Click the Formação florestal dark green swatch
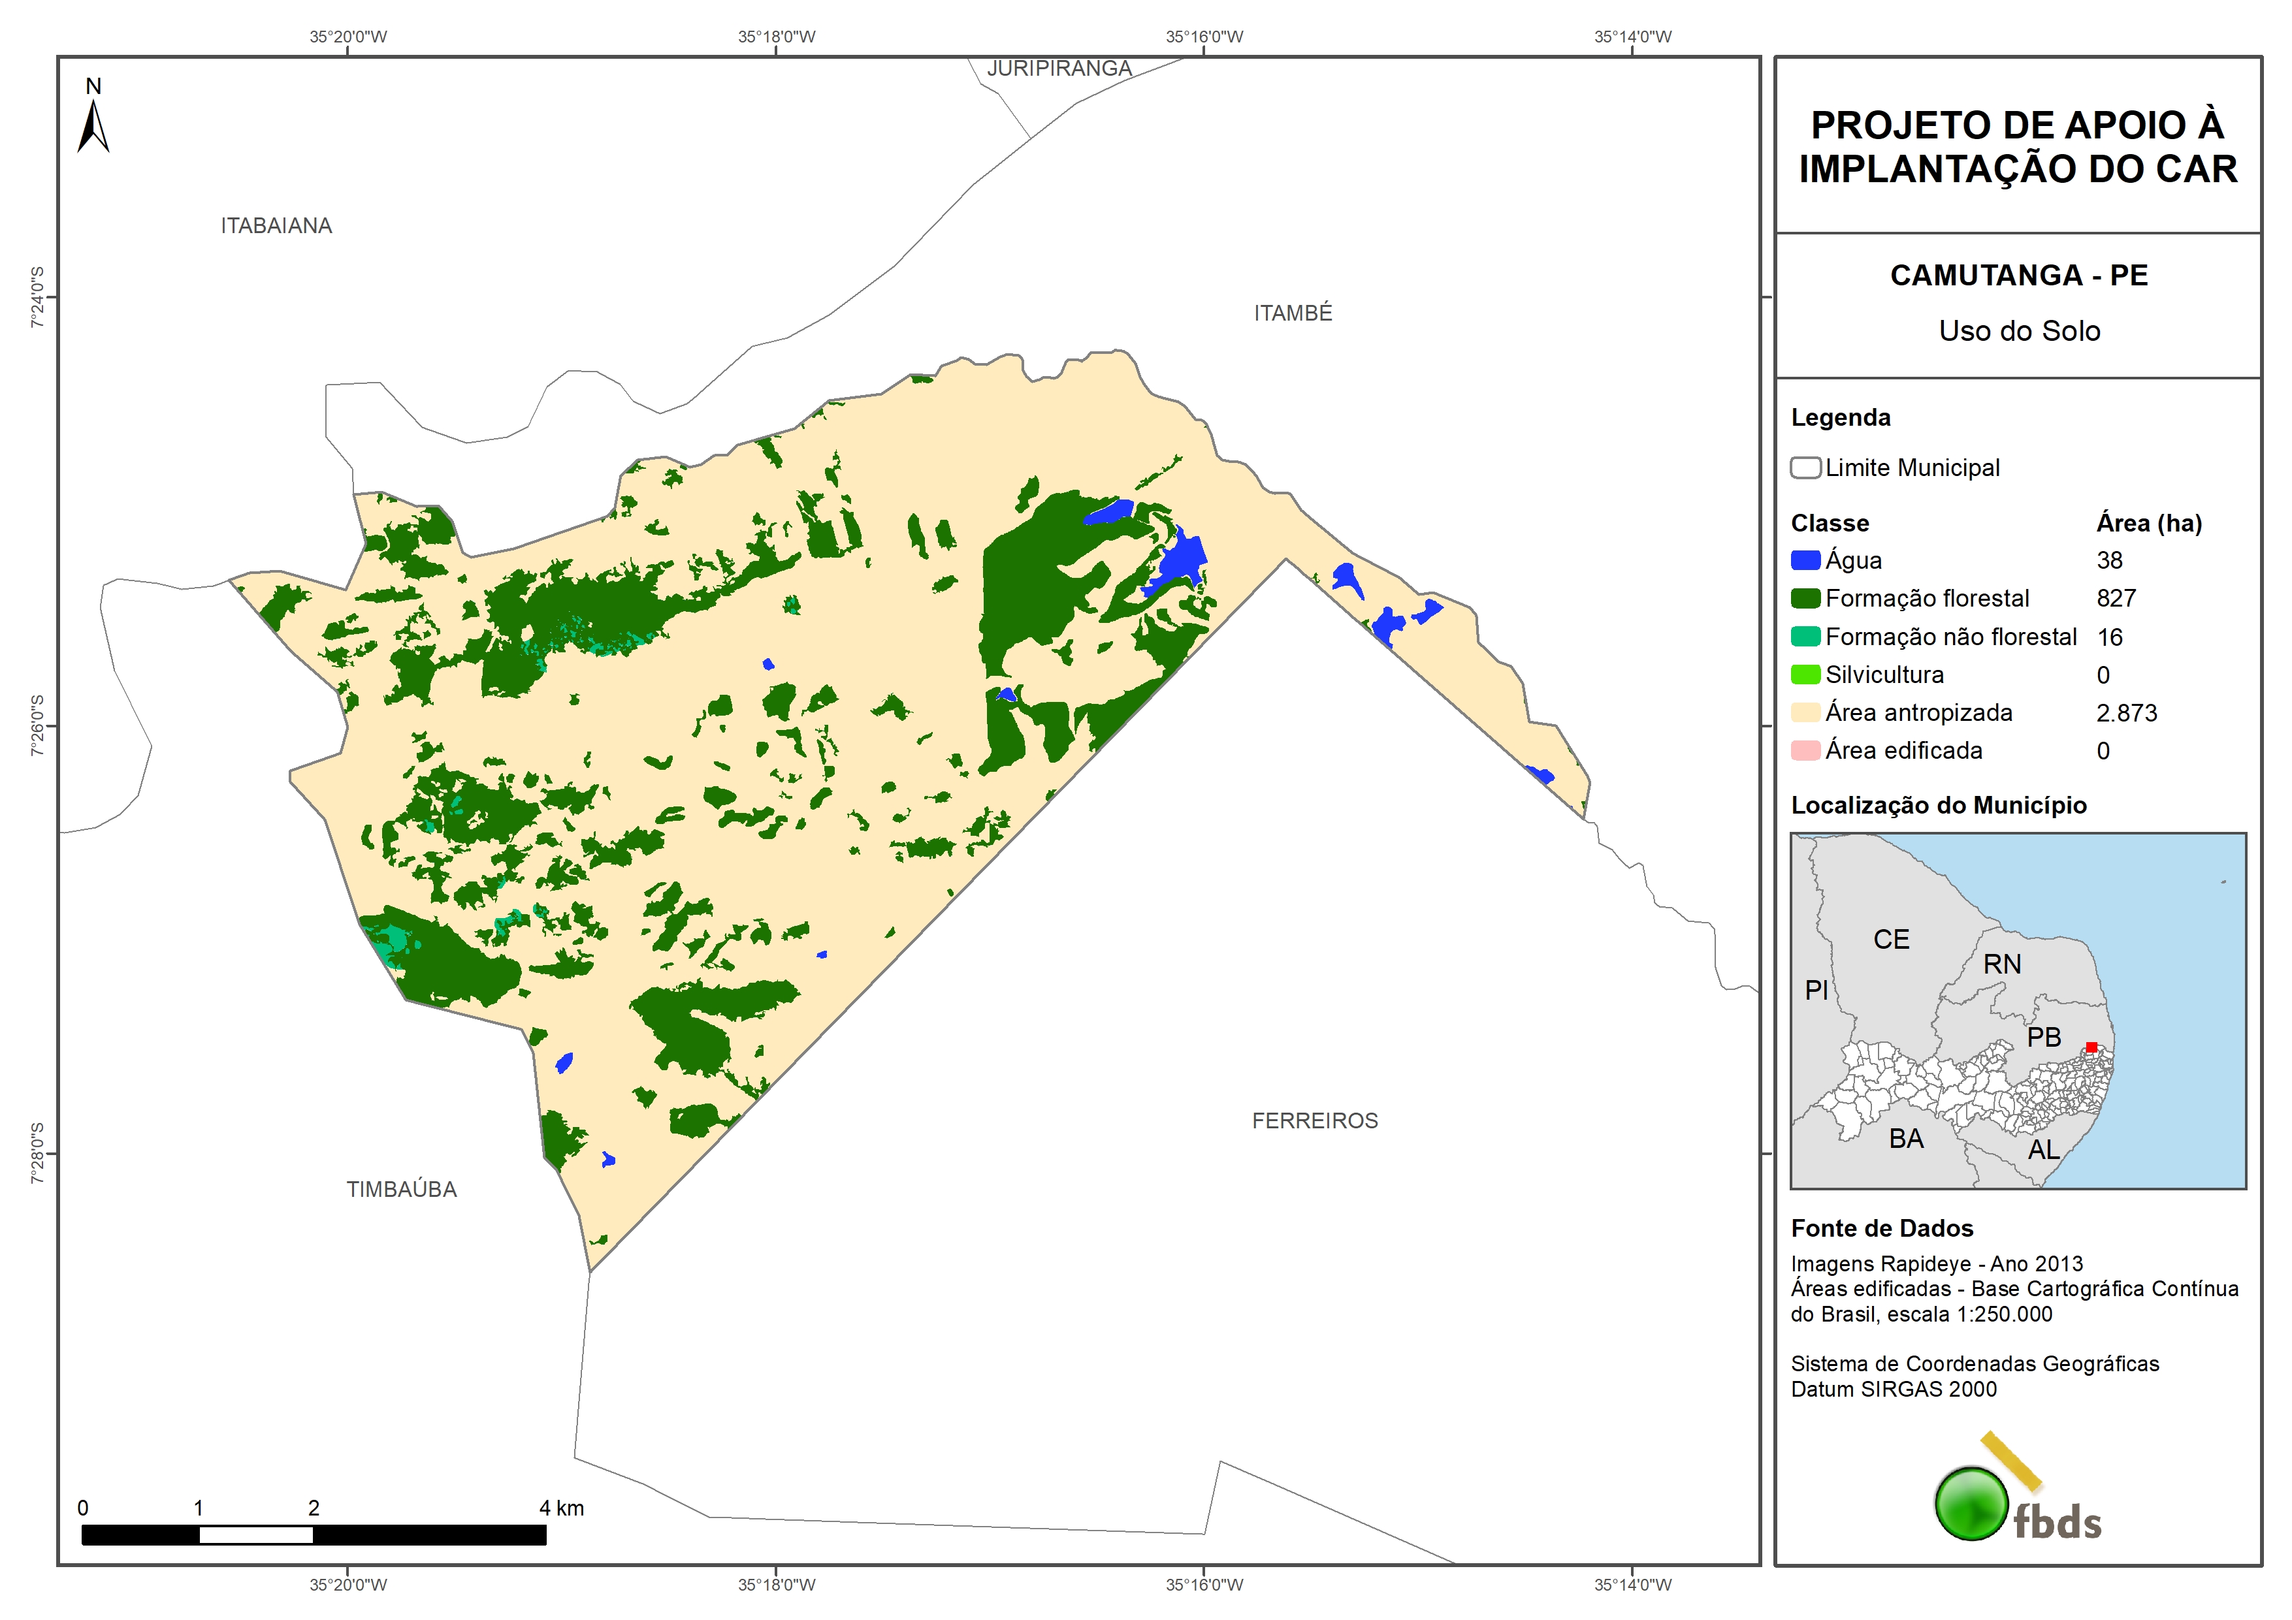This screenshot has height=1620, width=2292. point(1805,599)
